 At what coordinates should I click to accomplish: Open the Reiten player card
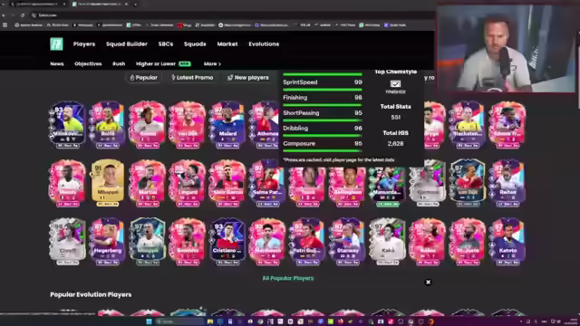507,183
